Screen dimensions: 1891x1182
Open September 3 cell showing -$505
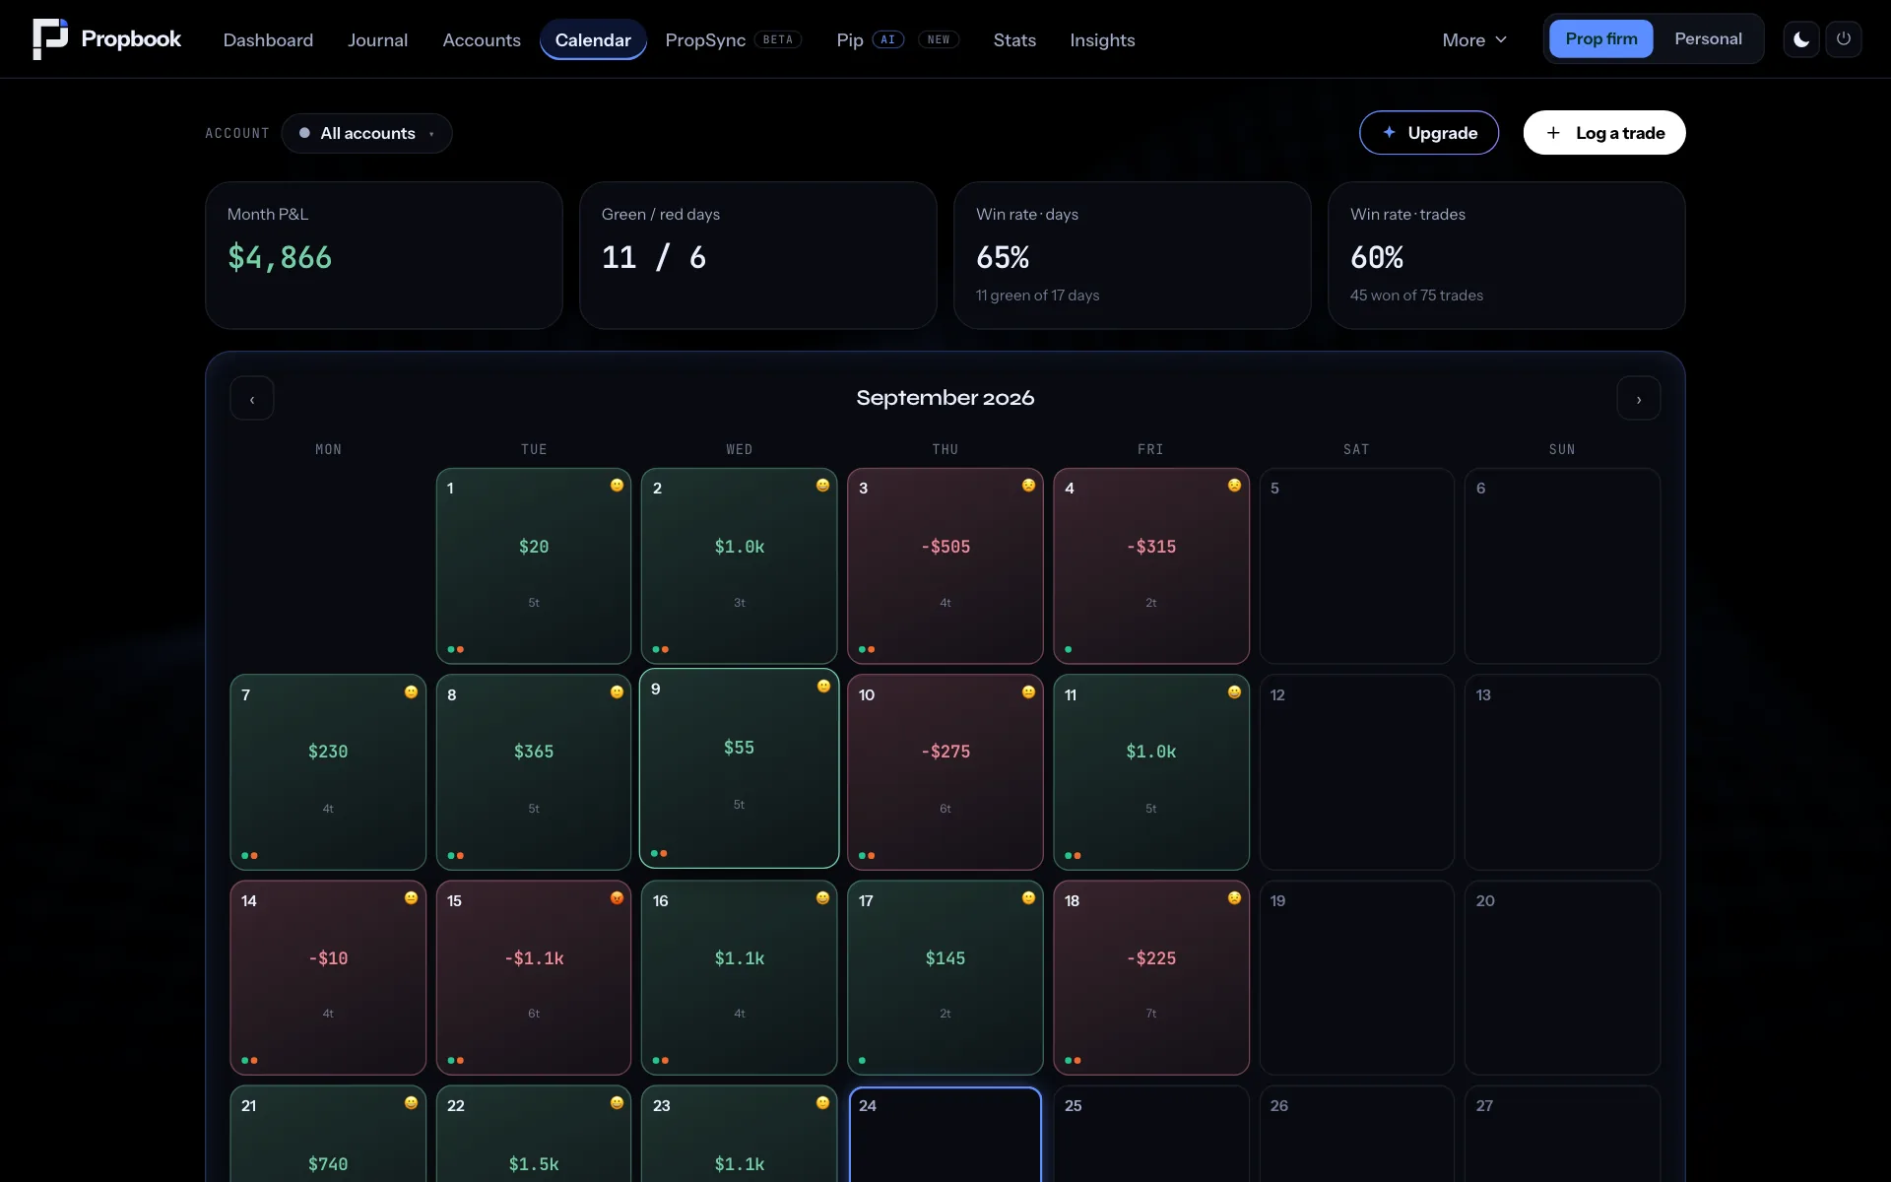[945, 566]
